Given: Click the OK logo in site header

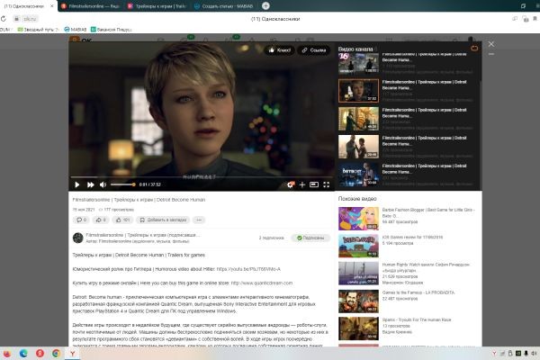Looking at the screenshot, I should click(81, 40).
